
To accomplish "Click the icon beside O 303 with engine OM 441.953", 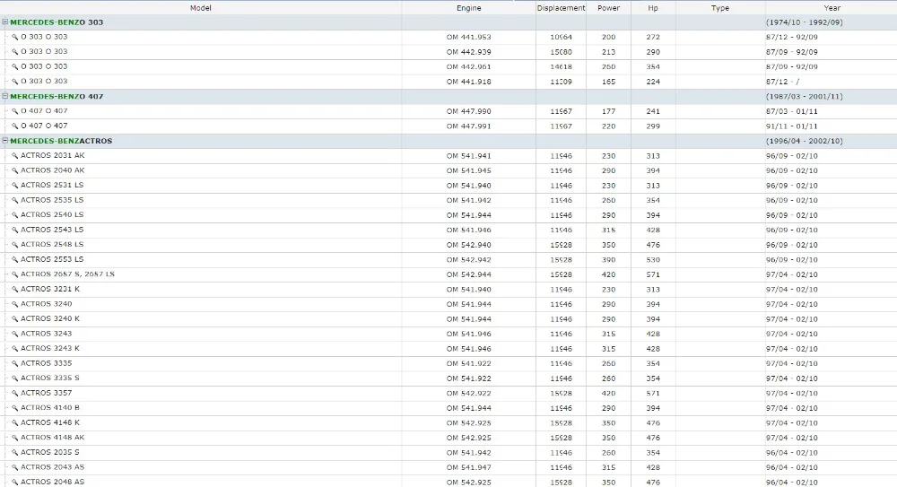I will click(15, 37).
